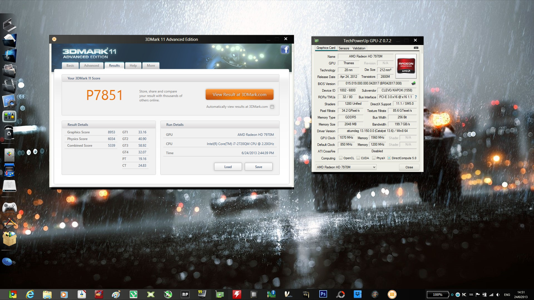The image size is (534, 300).
Task: Open the blueprint and gear settings icon
Action: [9, 101]
